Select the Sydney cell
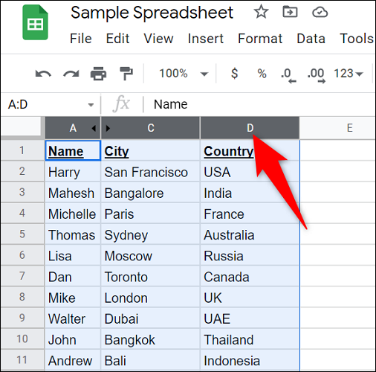The width and height of the screenshot is (376, 372). [x=151, y=234]
